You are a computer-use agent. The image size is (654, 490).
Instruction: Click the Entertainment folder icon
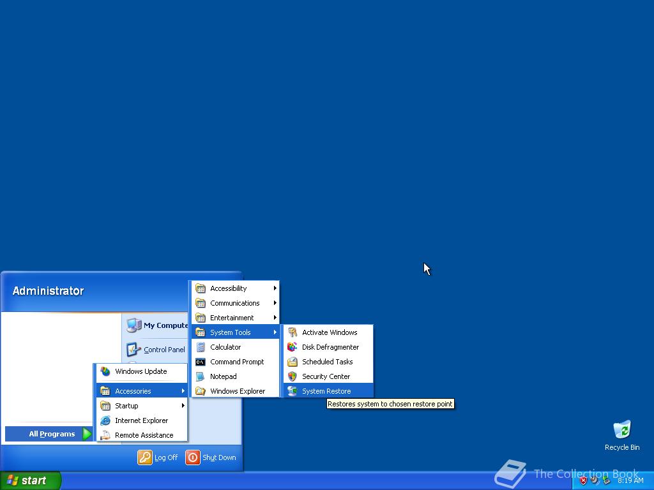[201, 318]
